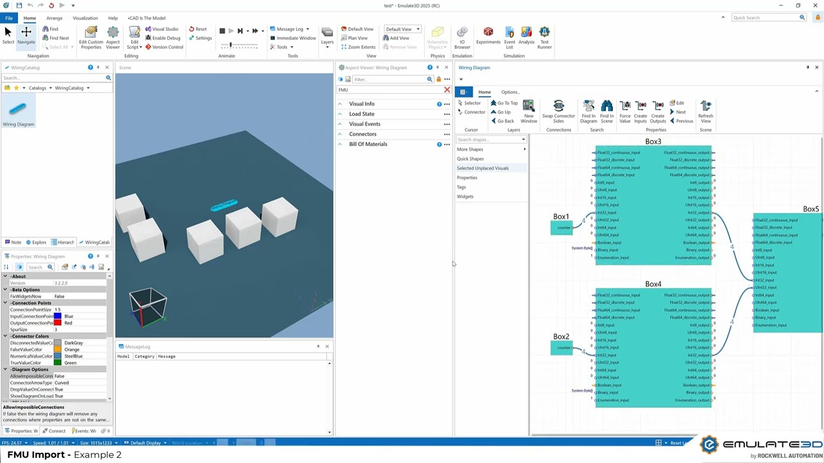The height and width of the screenshot is (463, 824).
Task: Stop the animation playback
Action: pyautogui.click(x=222, y=31)
